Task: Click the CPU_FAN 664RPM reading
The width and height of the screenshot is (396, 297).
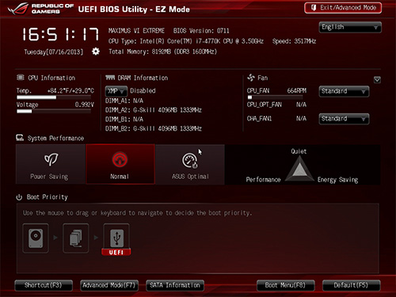Action: (276, 91)
